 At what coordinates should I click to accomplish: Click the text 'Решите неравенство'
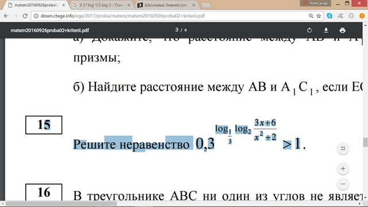click(132, 144)
